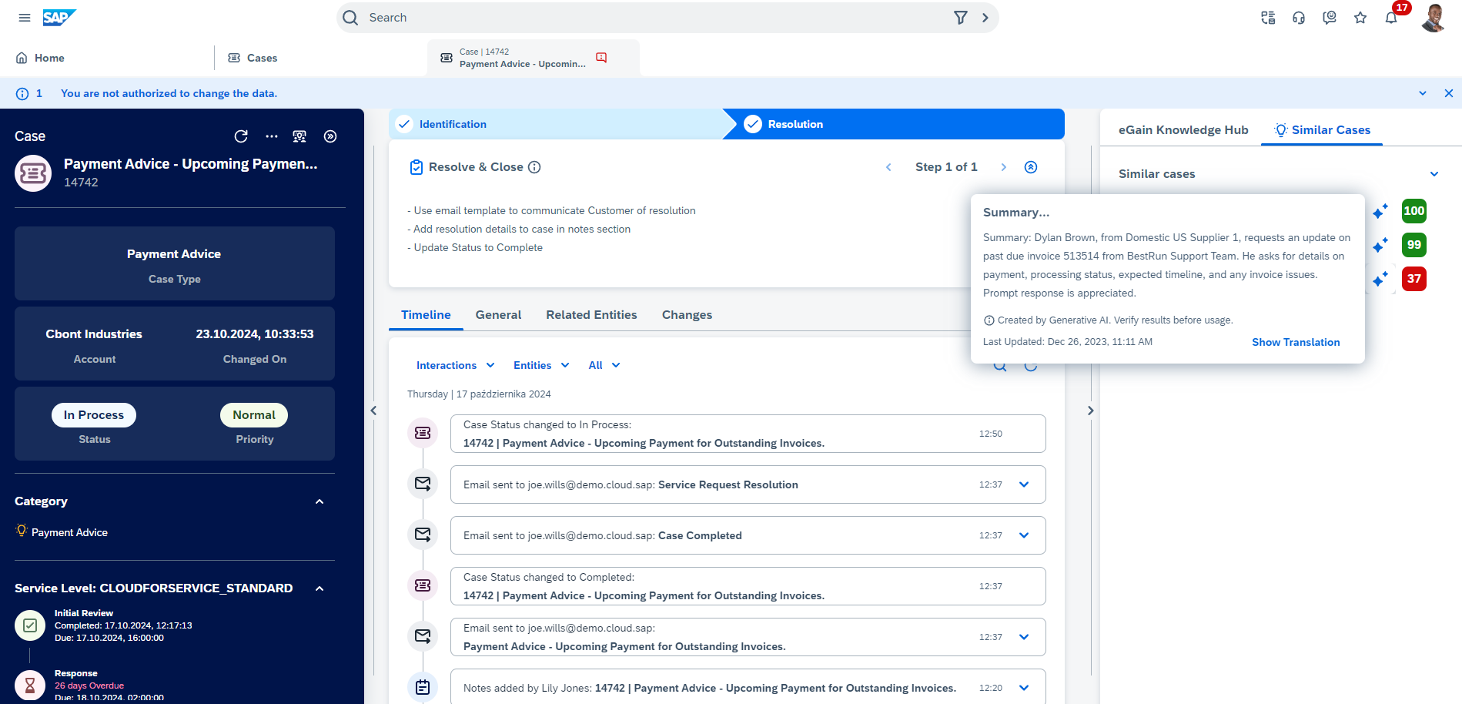Collapse the left panel with splitter arrow
The width and height of the screenshot is (1462, 704).
(x=373, y=411)
